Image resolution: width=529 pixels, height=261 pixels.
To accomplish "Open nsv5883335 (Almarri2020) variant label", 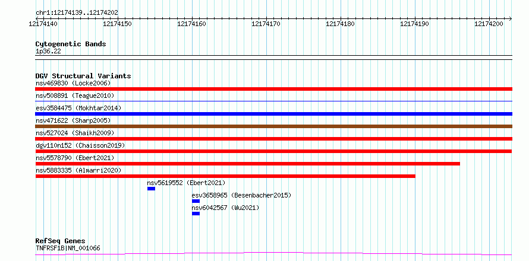I will click(x=78, y=170).
